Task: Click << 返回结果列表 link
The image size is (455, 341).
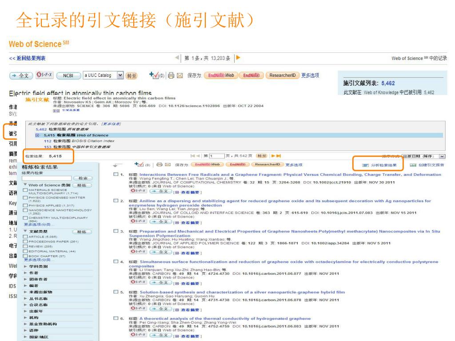Action: point(27,58)
